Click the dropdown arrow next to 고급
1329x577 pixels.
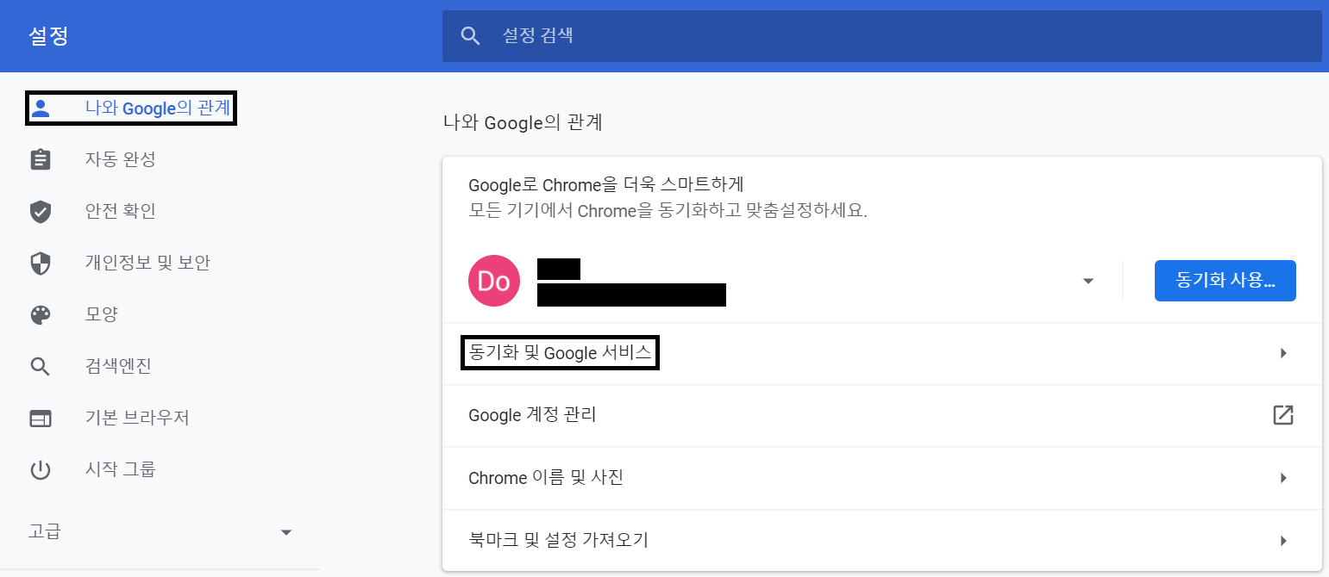pos(287,532)
